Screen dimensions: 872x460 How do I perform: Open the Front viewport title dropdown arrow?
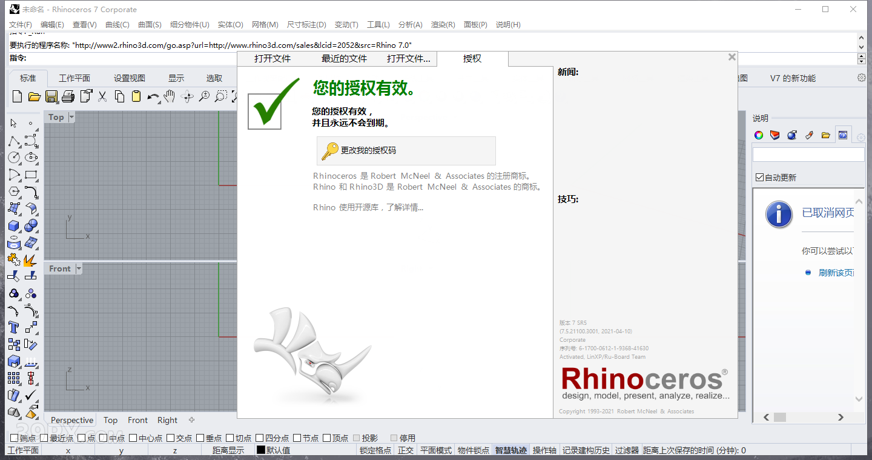79,268
